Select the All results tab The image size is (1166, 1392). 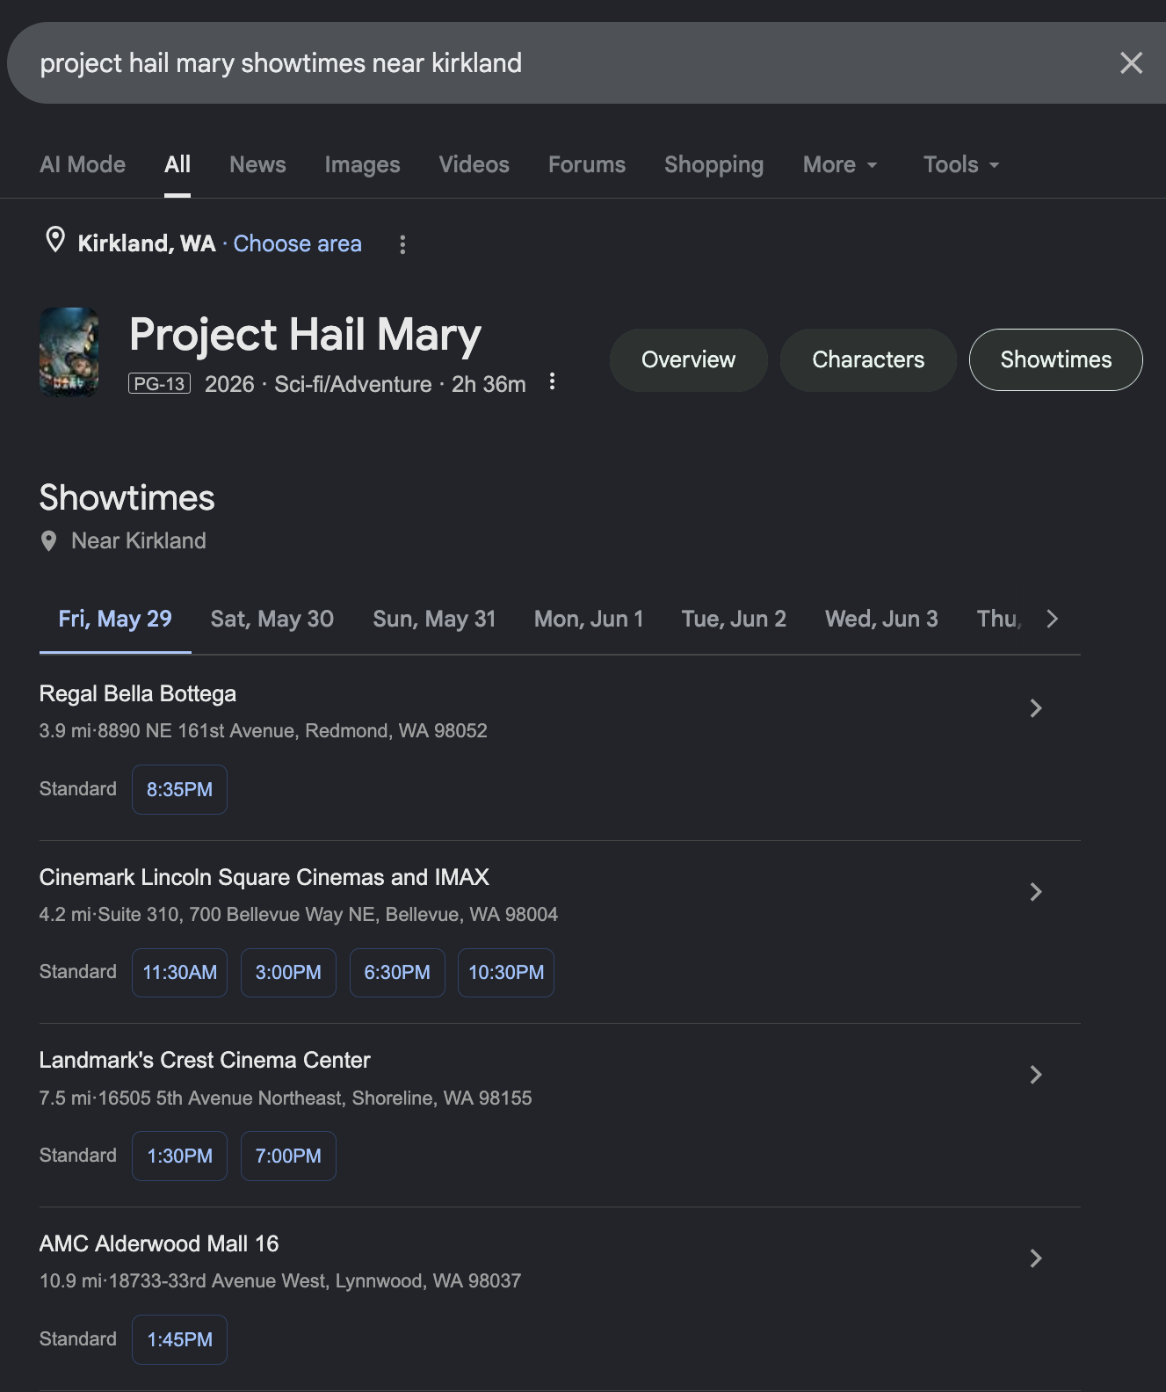click(177, 164)
